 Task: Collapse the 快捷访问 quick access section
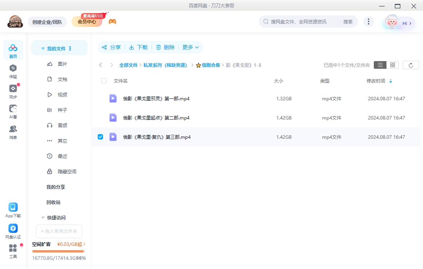click(x=43, y=218)
